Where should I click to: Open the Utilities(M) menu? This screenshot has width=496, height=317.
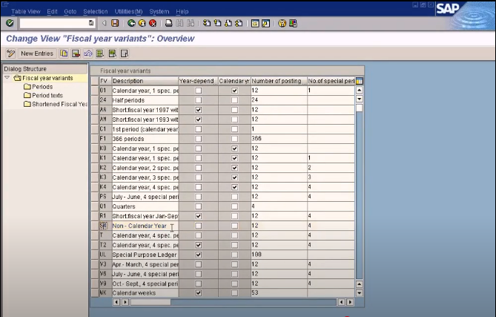[x=128, y=11]
